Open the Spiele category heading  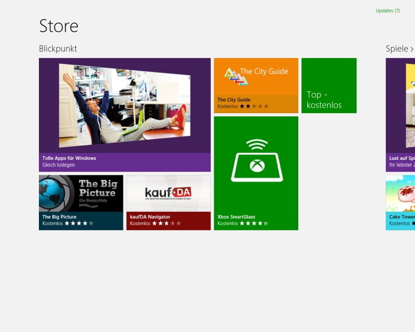coord(397,49)
